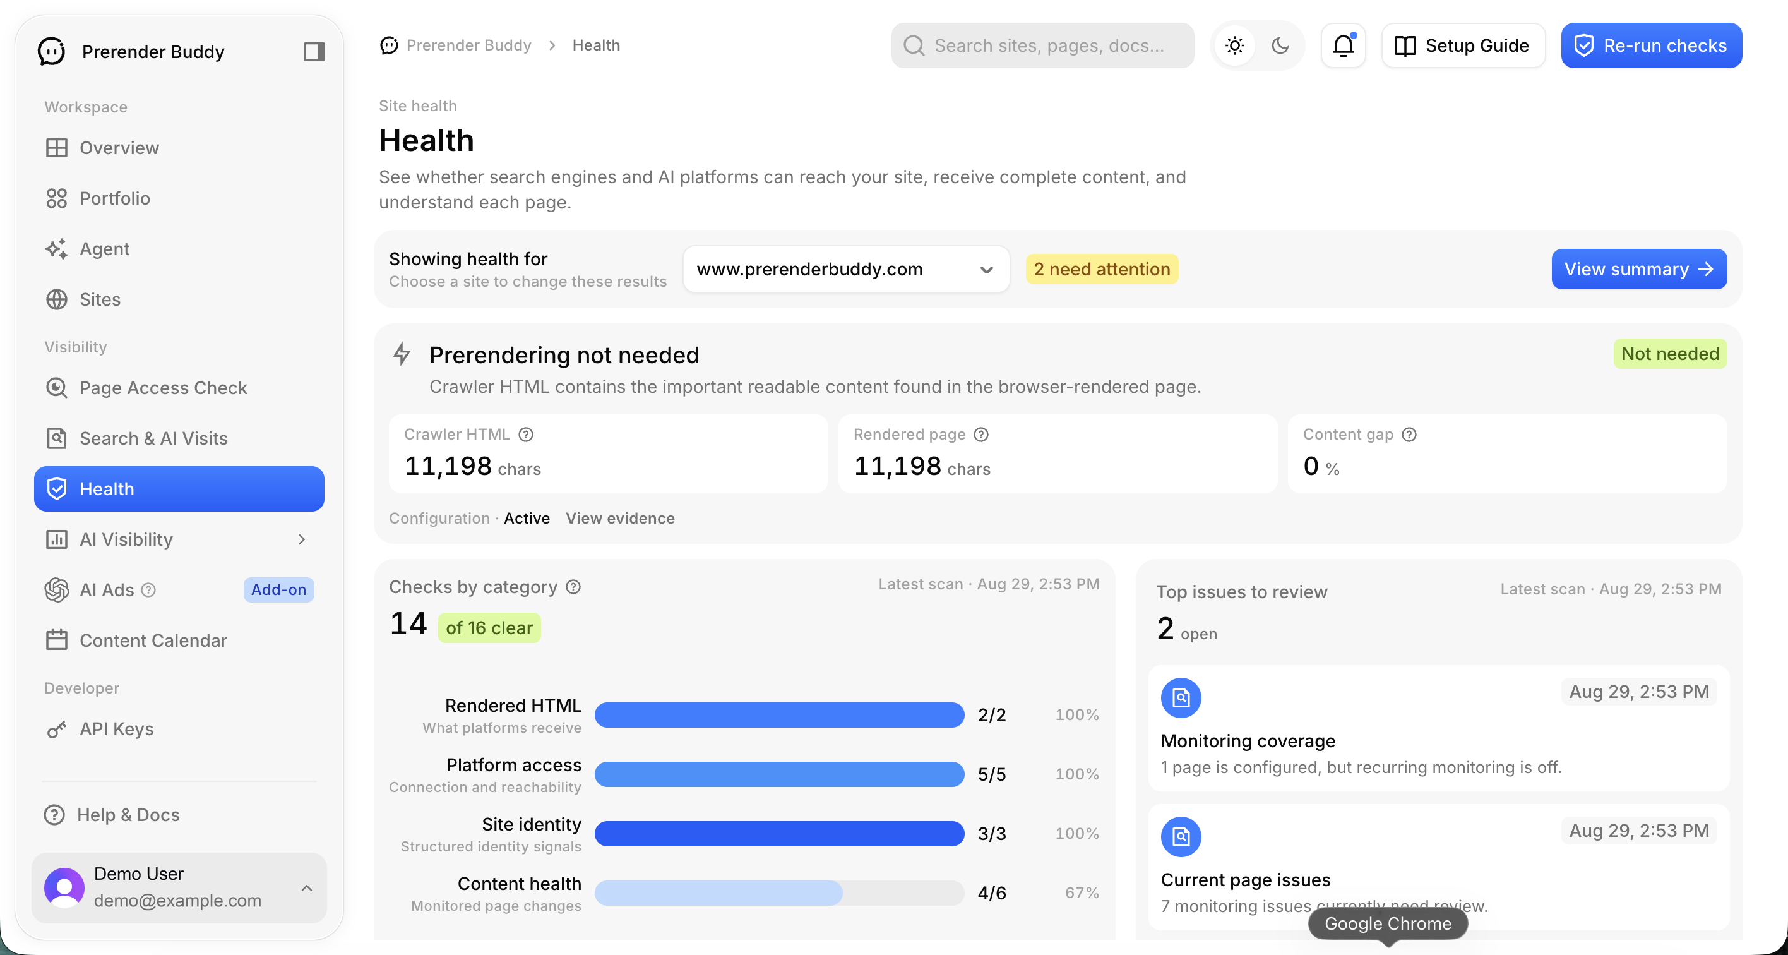Click the lightning bolt prerendering icon

402,354
